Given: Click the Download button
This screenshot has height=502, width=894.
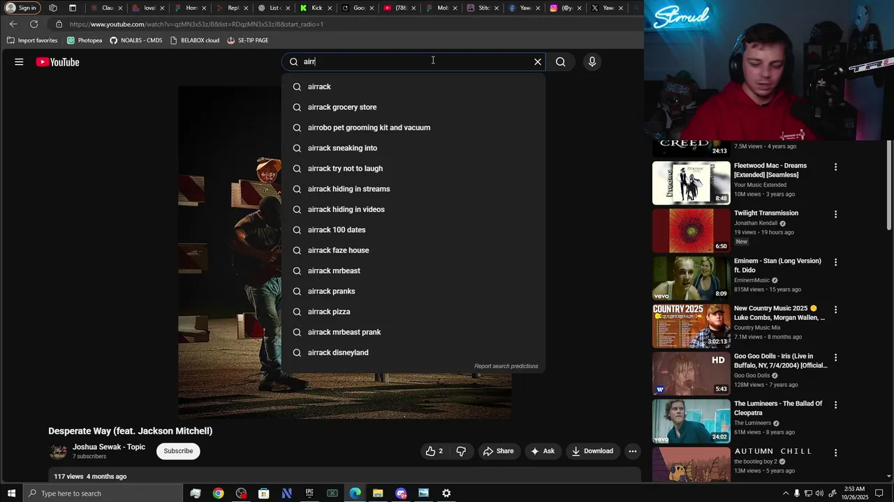Looking at the screenshot, I should (x=592, y=451).
